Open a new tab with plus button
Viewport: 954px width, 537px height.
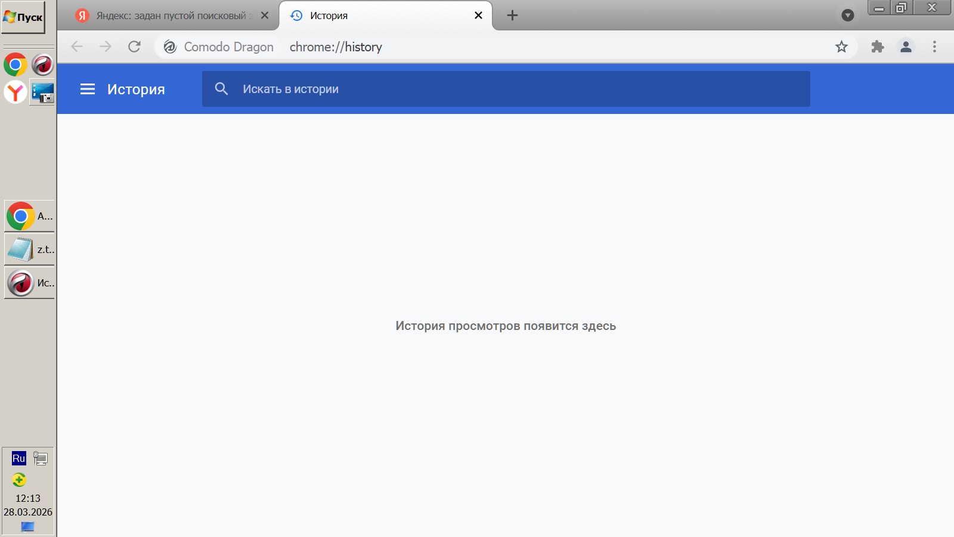pos(512,16)
